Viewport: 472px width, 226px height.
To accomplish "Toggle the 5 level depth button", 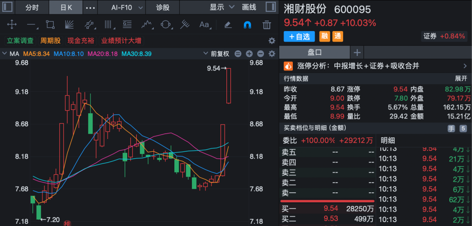I will tap(463, 129).
